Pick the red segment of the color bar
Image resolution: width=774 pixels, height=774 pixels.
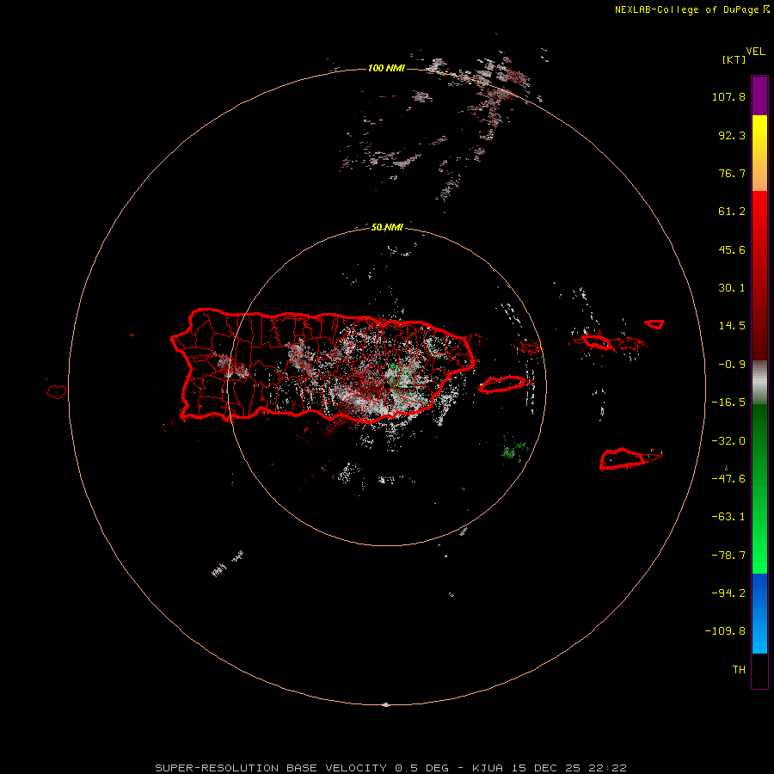(x=759, y=275)
